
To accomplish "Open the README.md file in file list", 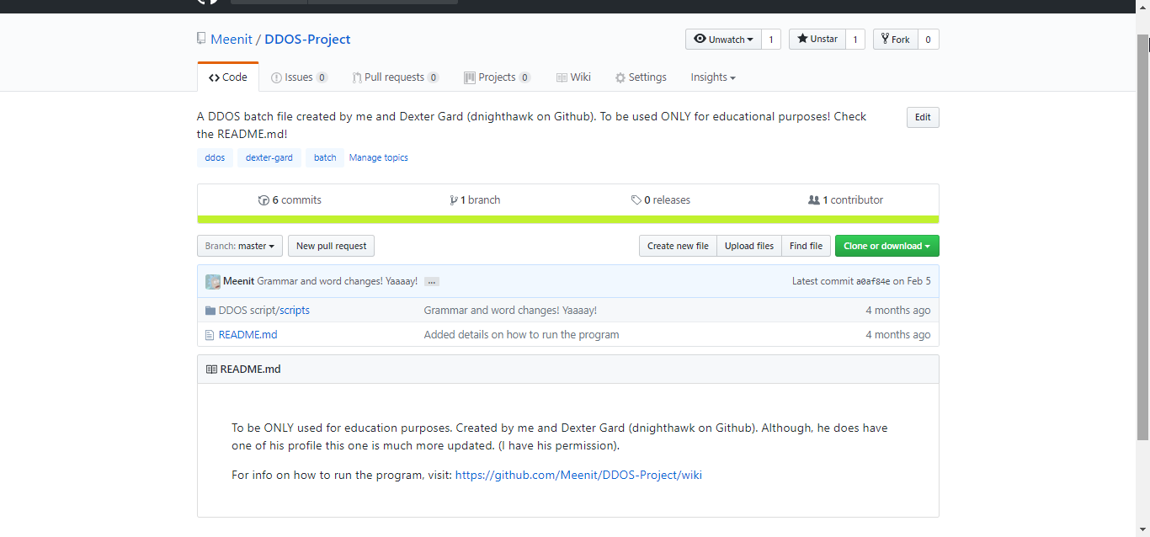I will coord(248,335).
